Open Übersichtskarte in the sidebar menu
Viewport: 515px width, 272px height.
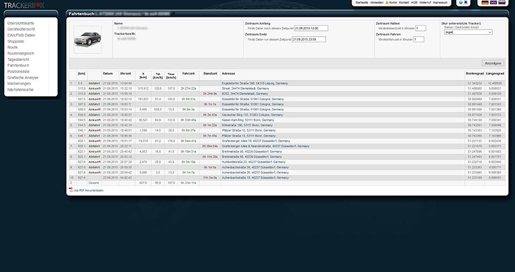coord(19,23)
